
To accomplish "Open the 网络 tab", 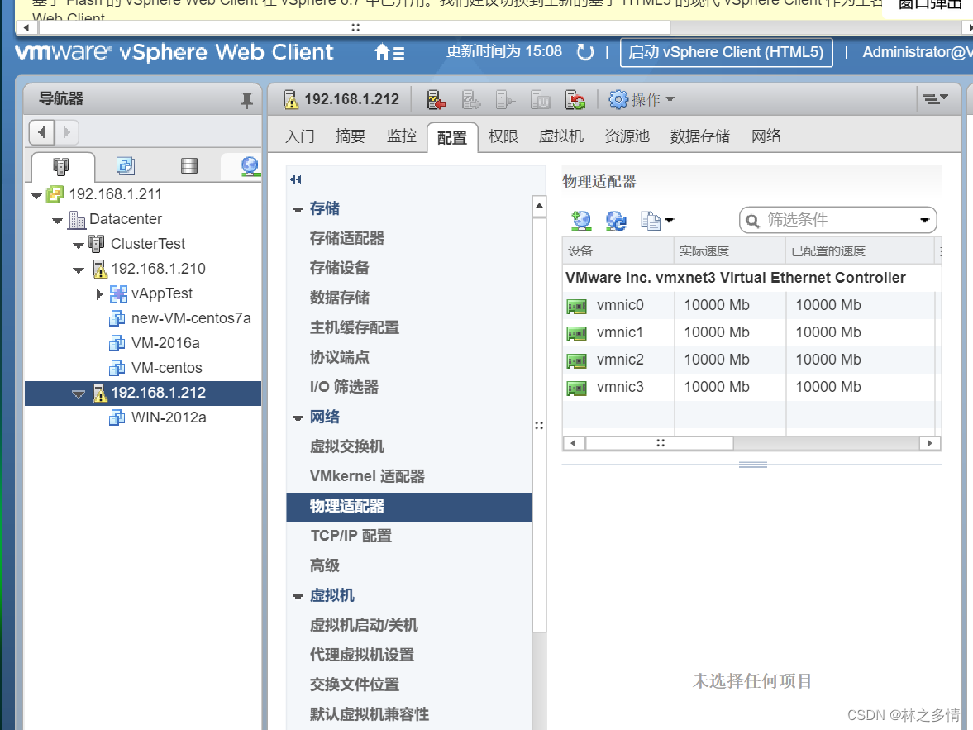I will tap(766, 136).
